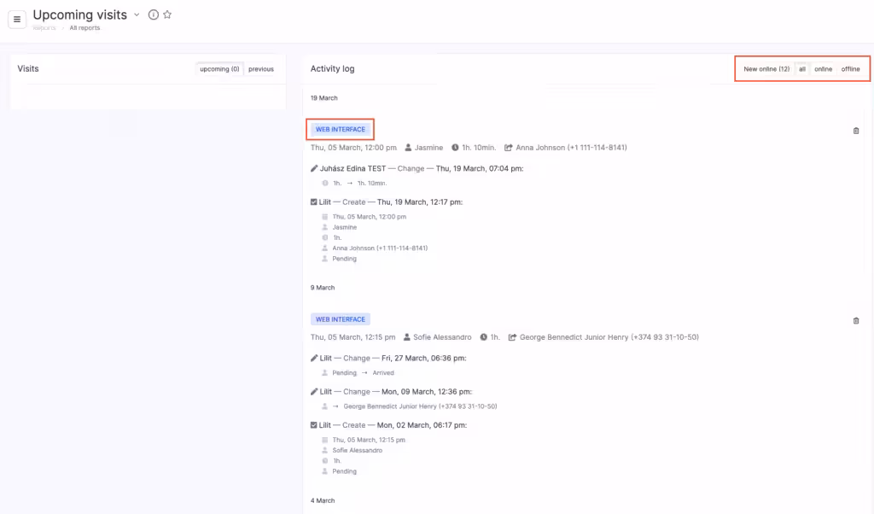Screen dimensions: 874x514
Task: Click the person icon beside Sofie Alessandro
Action: (x=407, y=337)
